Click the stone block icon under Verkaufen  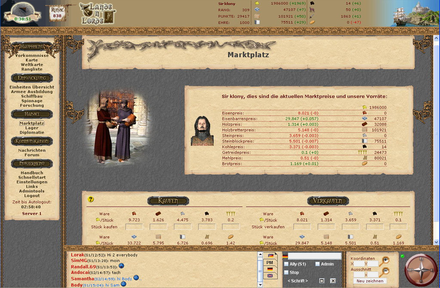click(x=351, y=237)
